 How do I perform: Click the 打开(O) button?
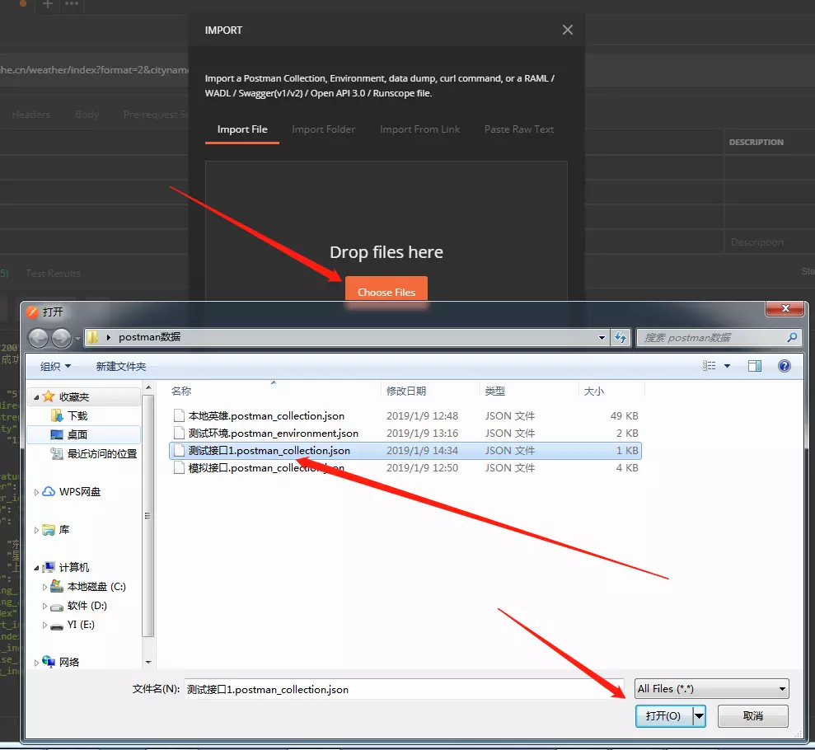[x=663, y=715]
